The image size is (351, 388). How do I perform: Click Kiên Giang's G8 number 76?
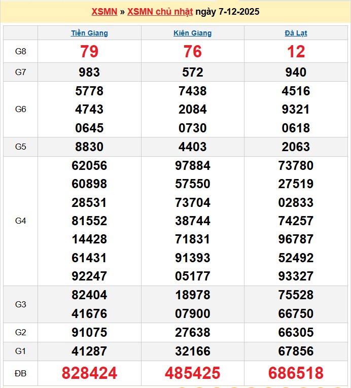coord(192,51)
